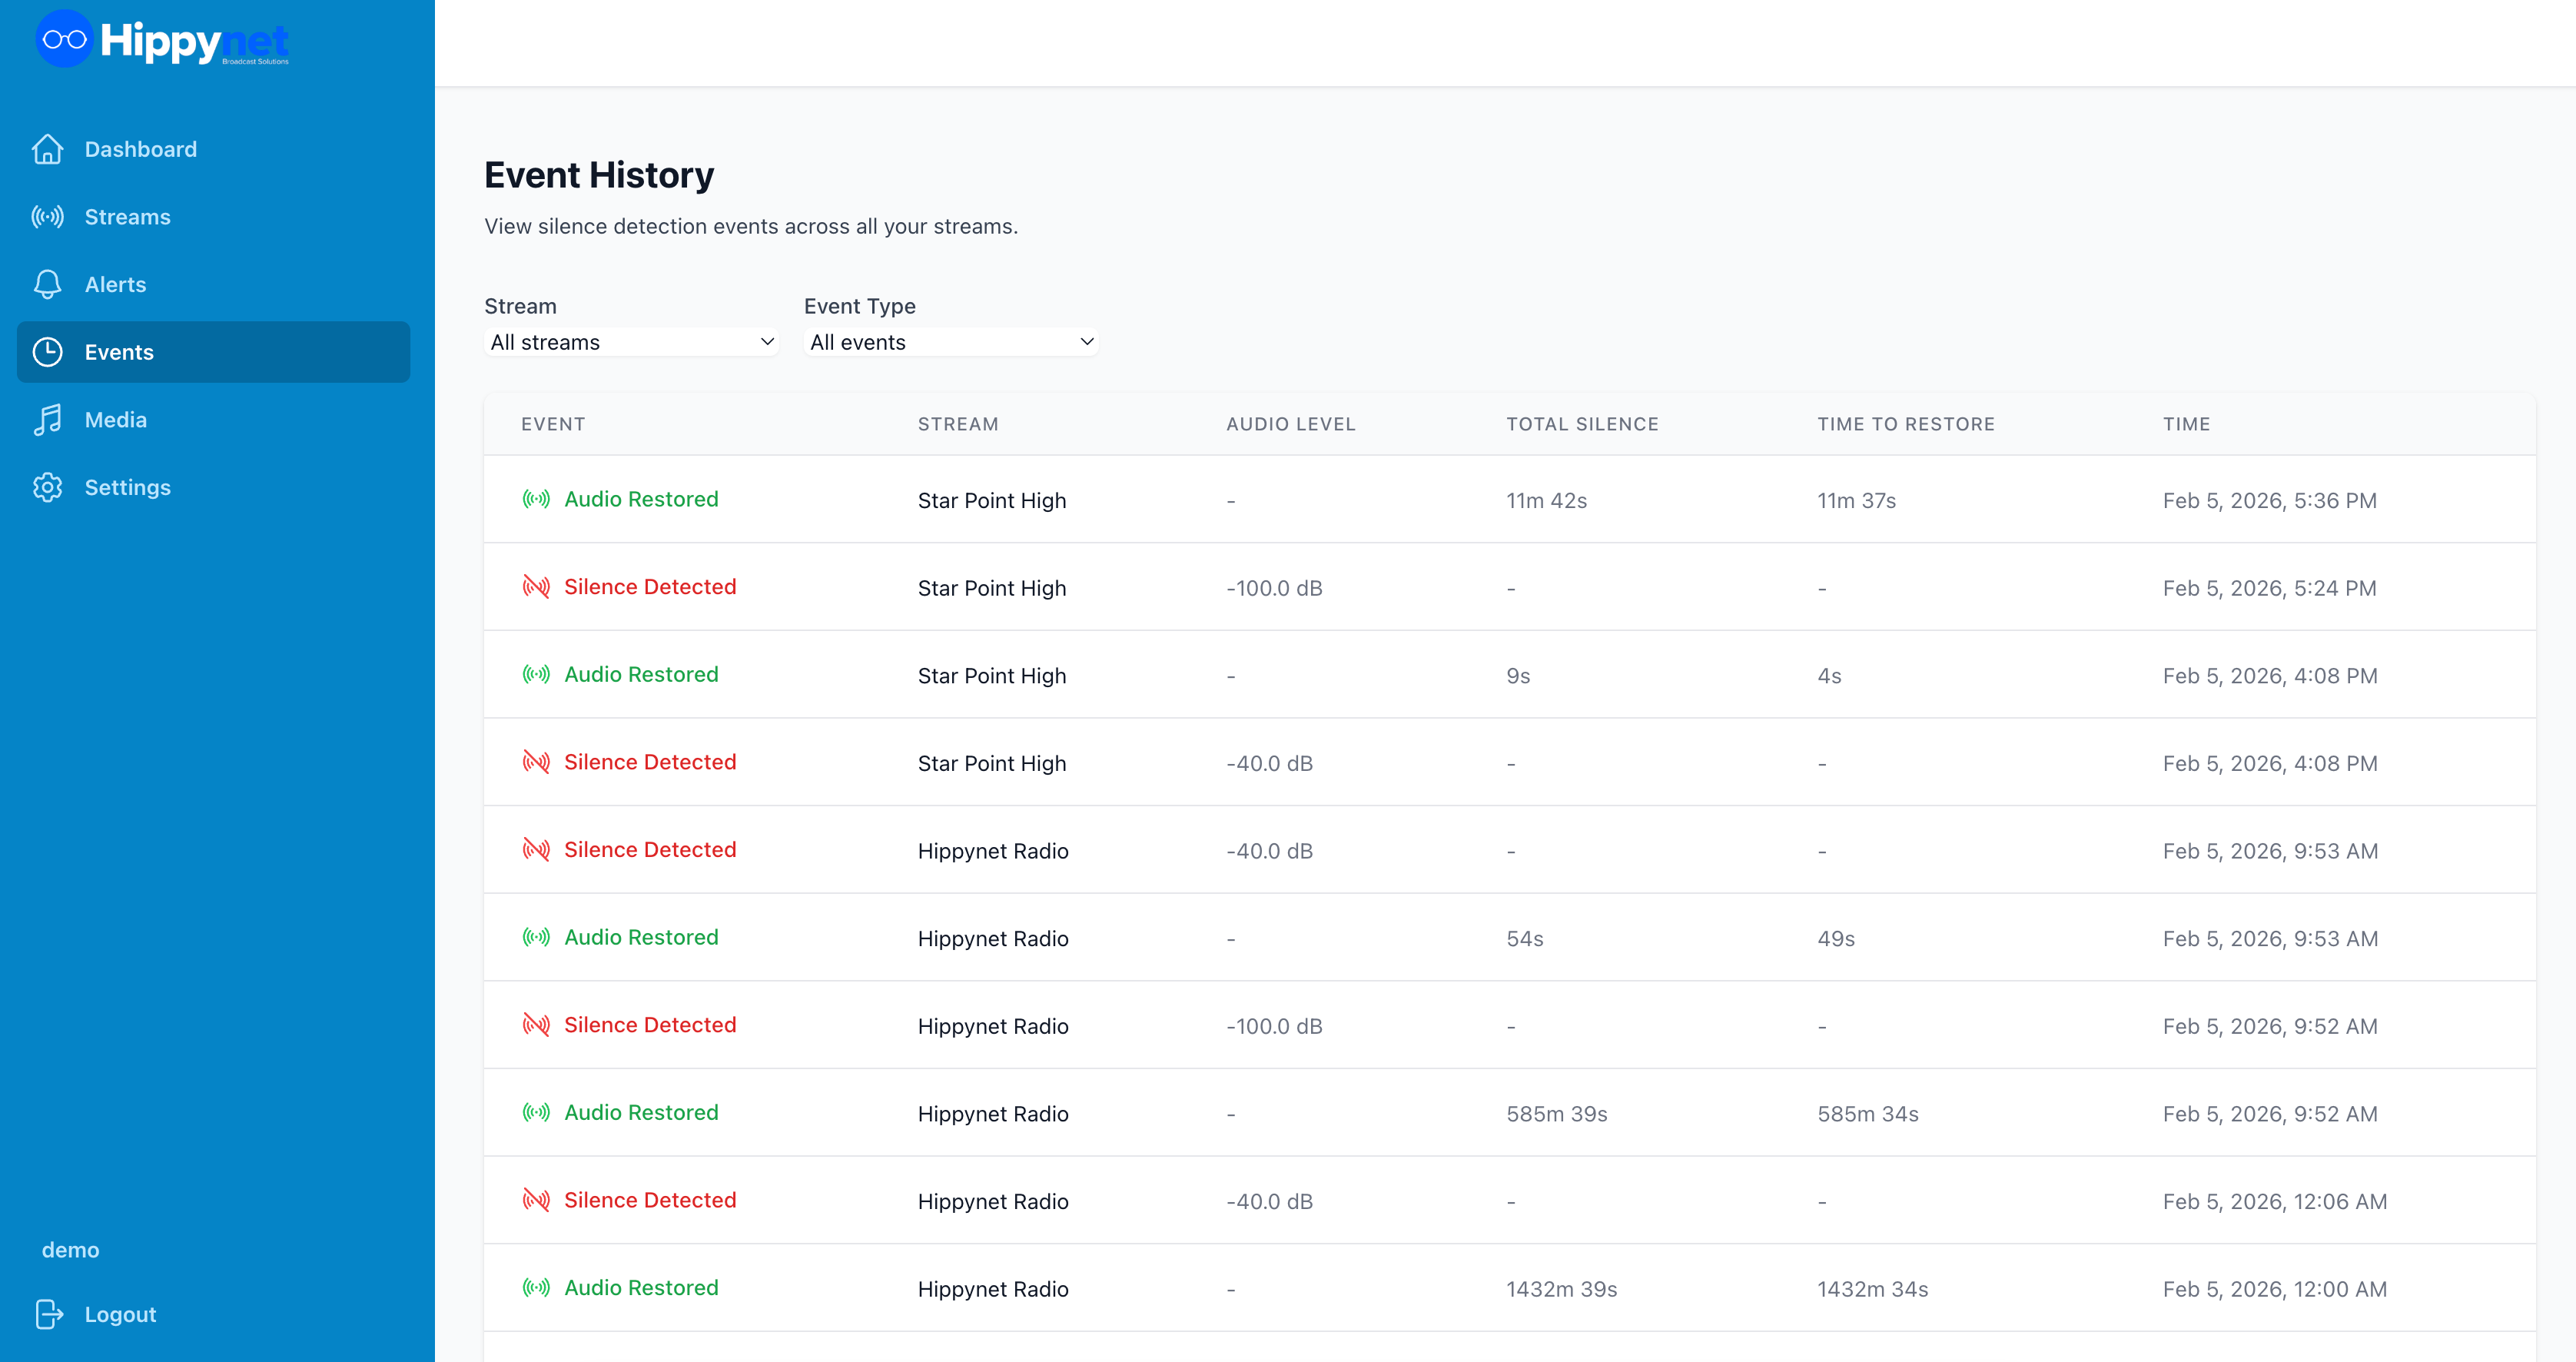Click the Streams broadcast icon in sidebar
The image size is (2576, 1362).
(47, 217)
